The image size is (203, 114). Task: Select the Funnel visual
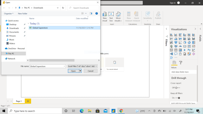(x=176, y=42)
